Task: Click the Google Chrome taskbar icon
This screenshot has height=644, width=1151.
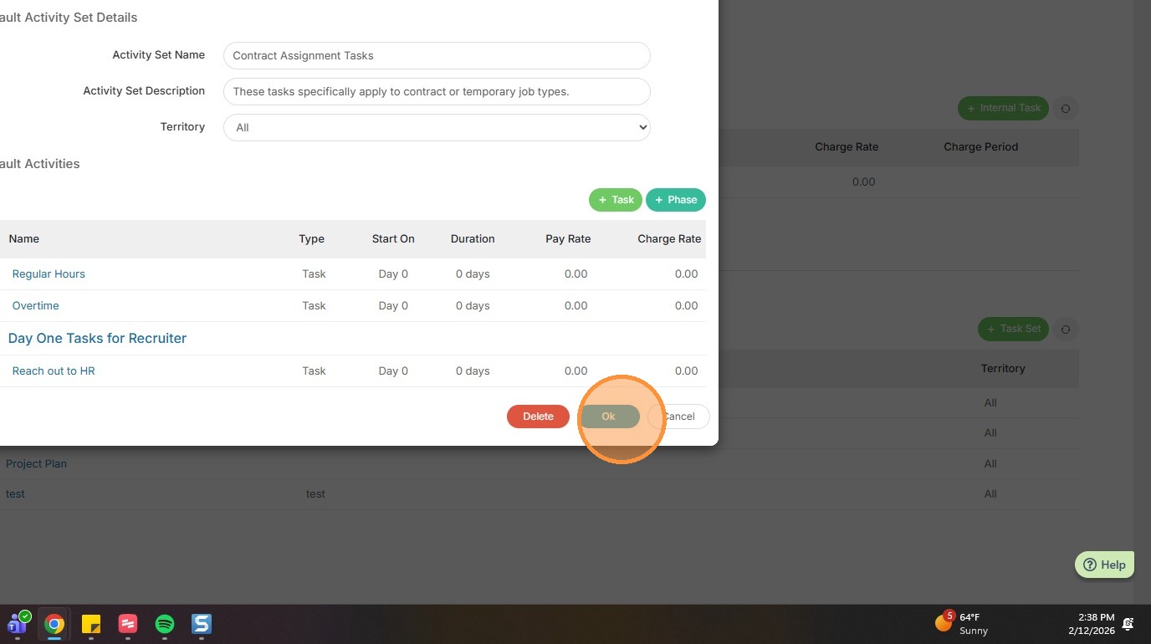Action: click(54, 624)
